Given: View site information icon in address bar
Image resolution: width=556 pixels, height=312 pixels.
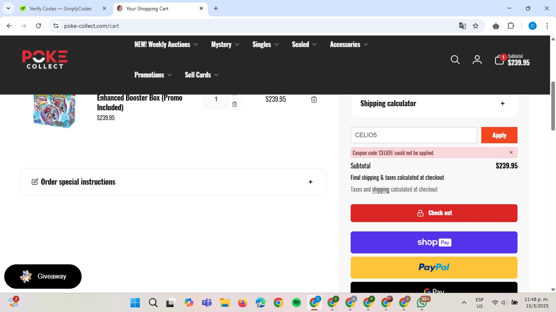Looking at the screenshot, I should tap(56, 26).
